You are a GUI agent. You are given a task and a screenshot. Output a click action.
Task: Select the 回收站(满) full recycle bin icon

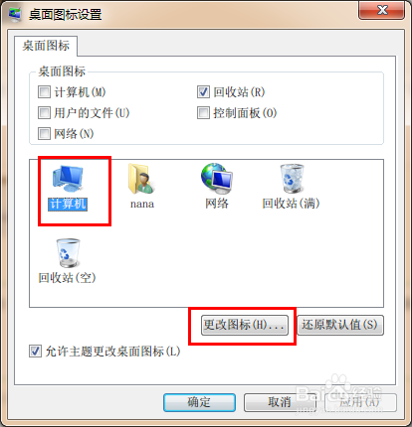tap(292, 179)
